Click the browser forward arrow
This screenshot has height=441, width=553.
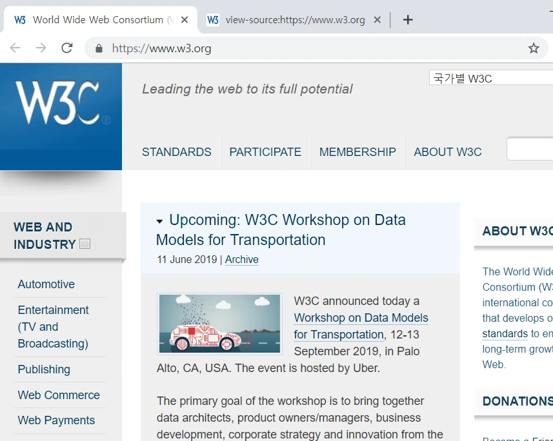[41, 48]
